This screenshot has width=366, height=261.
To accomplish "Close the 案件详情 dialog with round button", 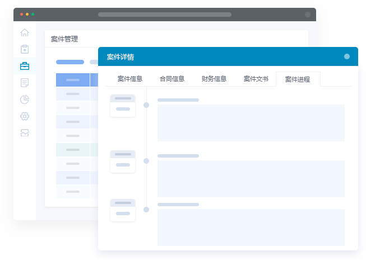I will click(x=347, y=56).
